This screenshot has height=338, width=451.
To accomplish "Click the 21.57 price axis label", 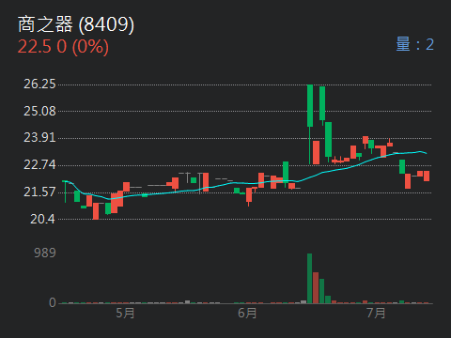I will pos(39,192).
